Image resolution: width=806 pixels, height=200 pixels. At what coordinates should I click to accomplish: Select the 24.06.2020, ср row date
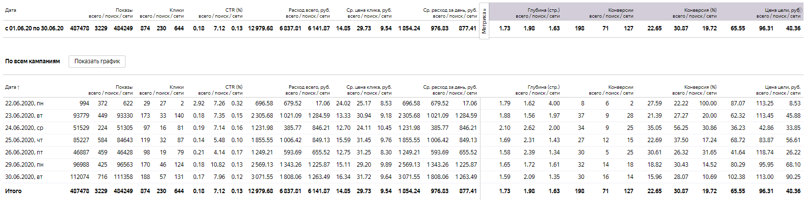pos(25,128)
